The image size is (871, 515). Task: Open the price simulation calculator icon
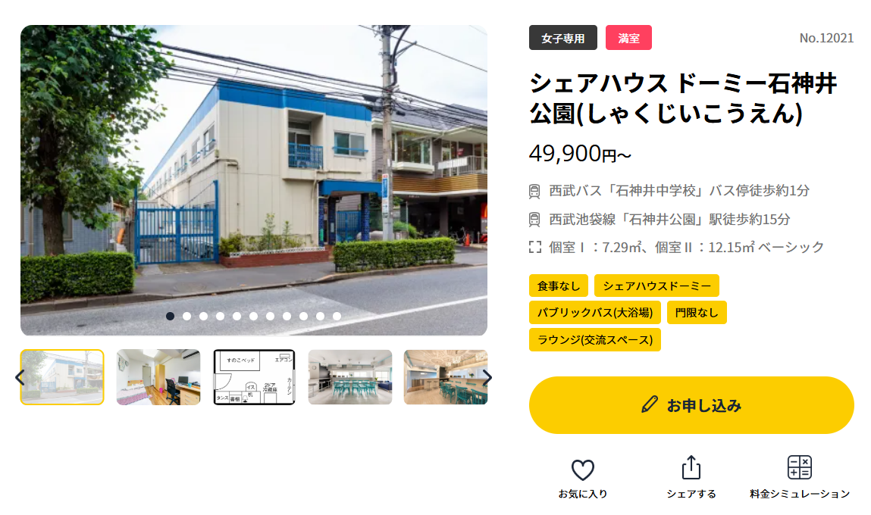pyautogui.click(x=799, y=467)
